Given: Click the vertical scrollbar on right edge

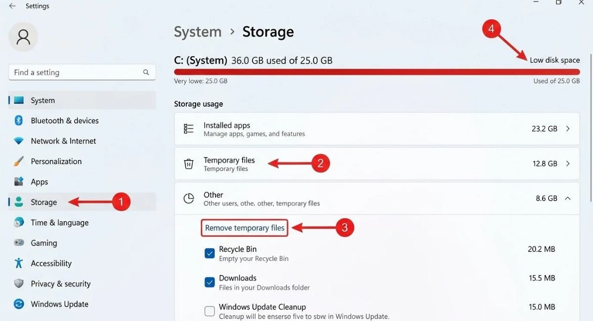Looking at the screenshot, I should pos(591,127).
